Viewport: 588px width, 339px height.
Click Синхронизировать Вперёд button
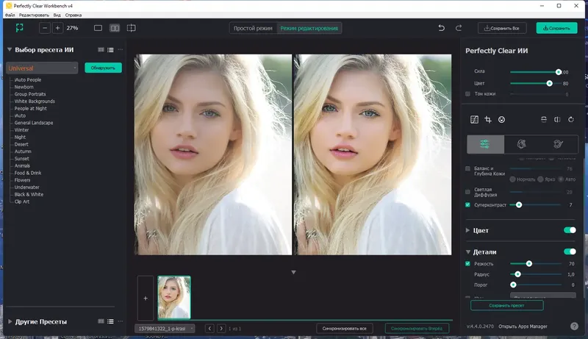coord(417,329)
